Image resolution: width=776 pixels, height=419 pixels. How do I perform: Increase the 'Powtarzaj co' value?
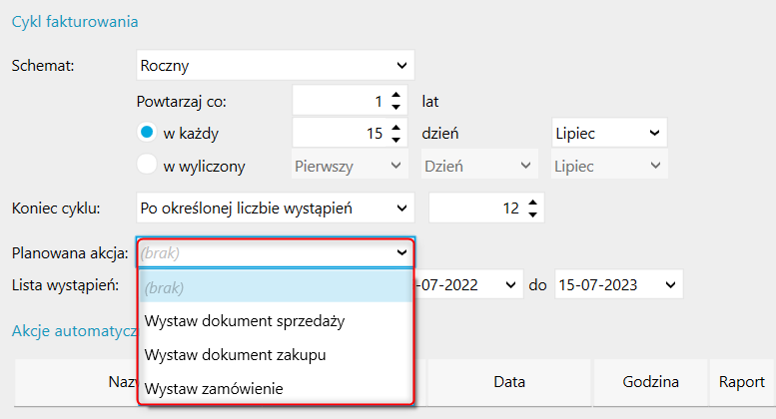click(x=396, y=95)
